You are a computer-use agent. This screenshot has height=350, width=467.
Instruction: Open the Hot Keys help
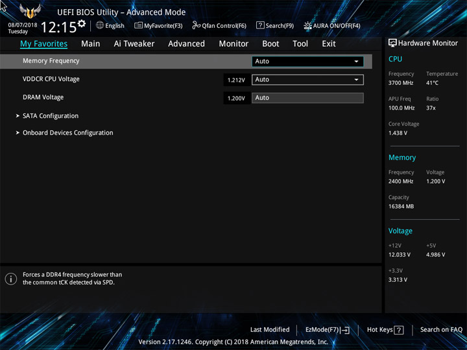click(385, 330)
